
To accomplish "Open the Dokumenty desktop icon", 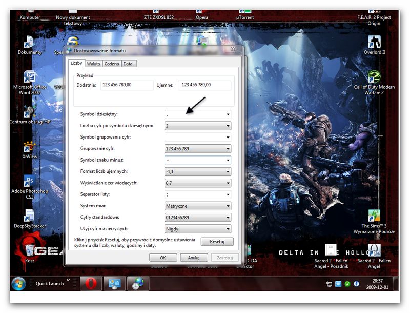I will tap(29, 45).
